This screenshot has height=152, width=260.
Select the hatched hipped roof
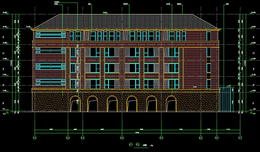click(126, 22)
